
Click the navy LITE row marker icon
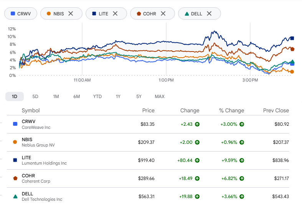[x=15, y=160]
